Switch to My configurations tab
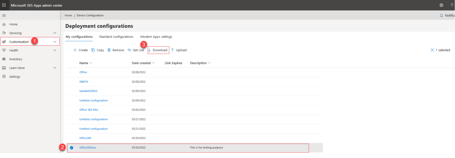455x158 pixels. click(x=79, y=37)
